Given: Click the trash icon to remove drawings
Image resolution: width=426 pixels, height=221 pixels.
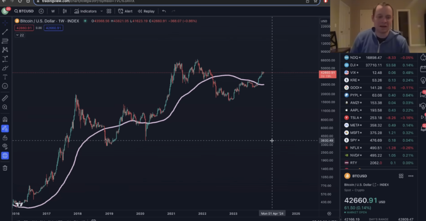Looking at the screenshot, I should point(5,168).
